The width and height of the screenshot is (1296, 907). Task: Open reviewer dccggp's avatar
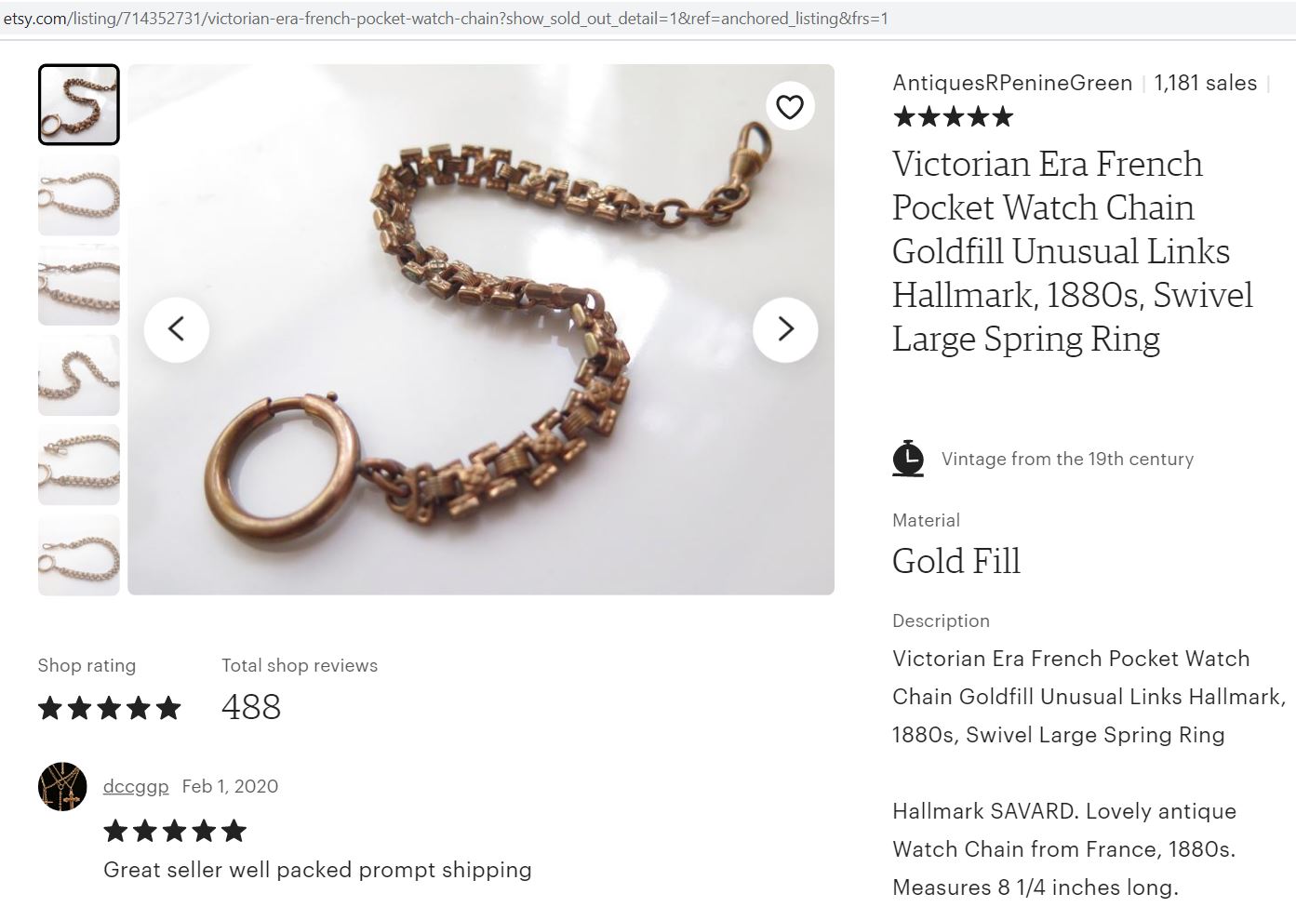coord(62,787)
